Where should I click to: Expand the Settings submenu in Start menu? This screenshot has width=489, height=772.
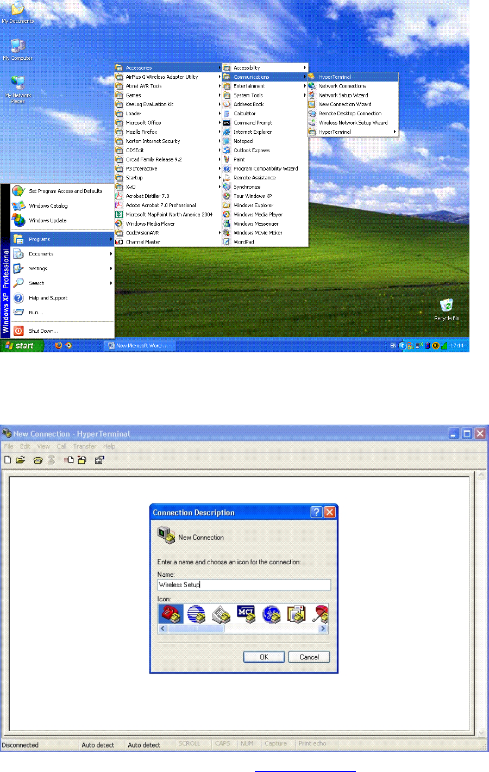click(62, 269)
